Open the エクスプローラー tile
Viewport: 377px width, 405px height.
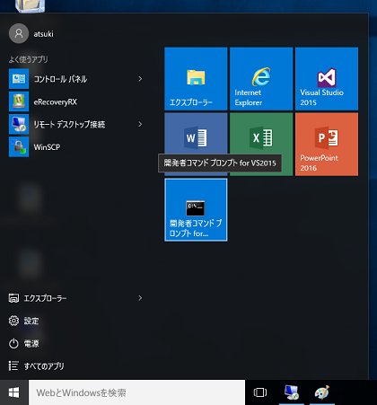tap(196, 79)
